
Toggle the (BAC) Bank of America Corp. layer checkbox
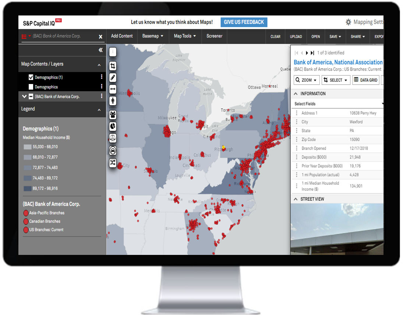pos(31,97)
